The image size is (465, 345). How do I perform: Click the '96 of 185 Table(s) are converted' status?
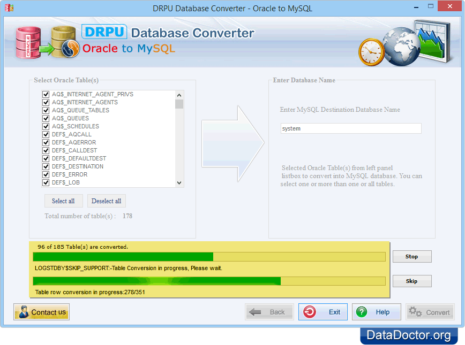coord(82,247)
